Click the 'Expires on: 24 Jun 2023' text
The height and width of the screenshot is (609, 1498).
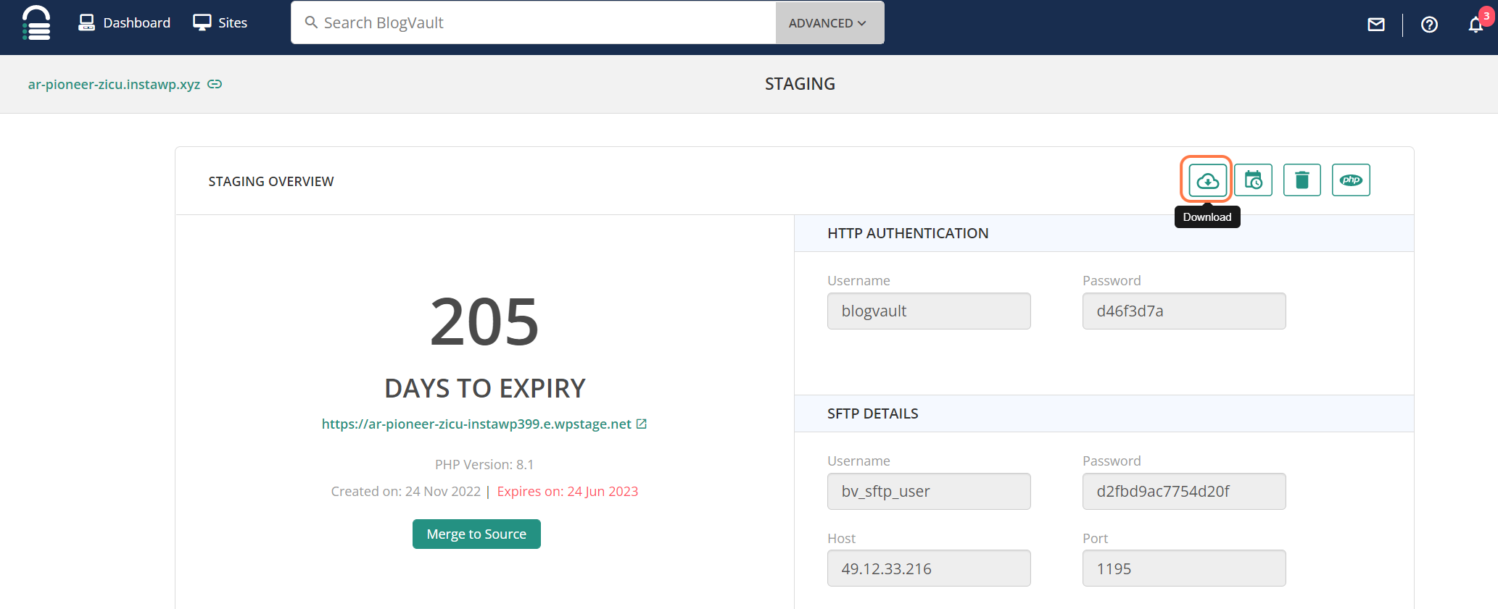pyautogui.click(x=568, y=491)
